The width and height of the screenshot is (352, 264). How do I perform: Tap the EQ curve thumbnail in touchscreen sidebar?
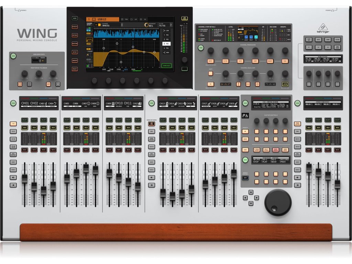click(89, 40)
